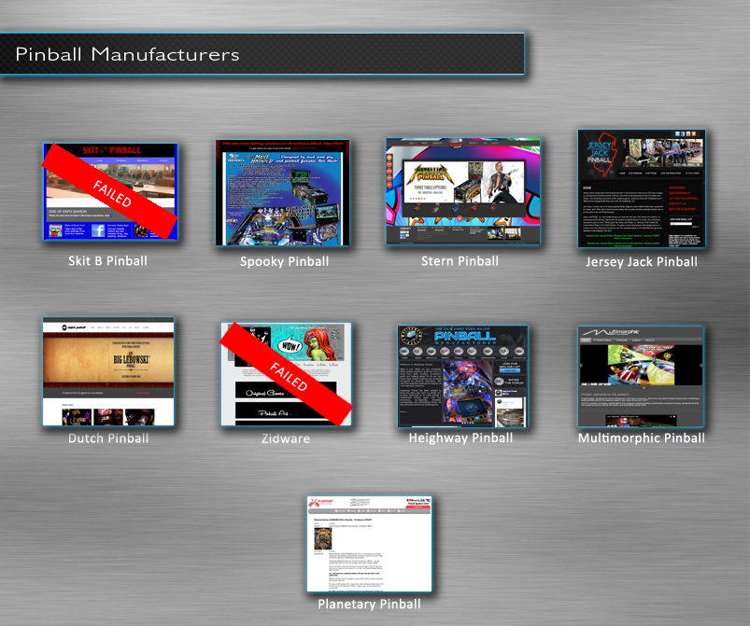The width and height of the screenshot is (750, 626).
Task: Open the Planetary Pinball website thumbnail
Action: coord(369,544)
